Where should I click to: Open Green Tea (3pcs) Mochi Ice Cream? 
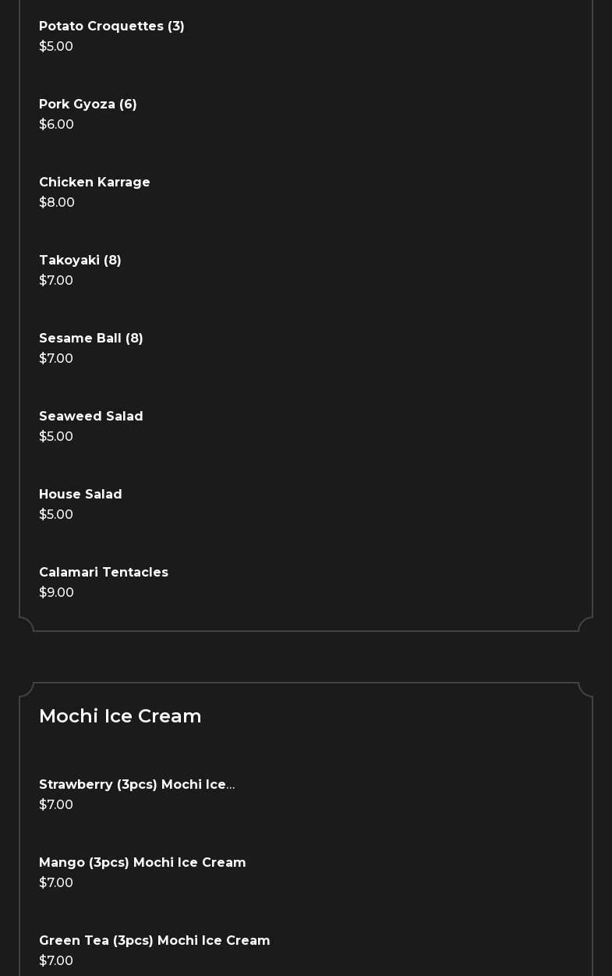pyautogui.click(x=154, y=941)
